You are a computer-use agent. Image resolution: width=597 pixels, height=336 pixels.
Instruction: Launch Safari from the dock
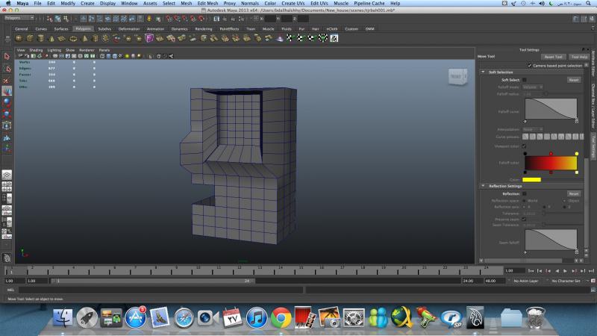tap(184, 317)
